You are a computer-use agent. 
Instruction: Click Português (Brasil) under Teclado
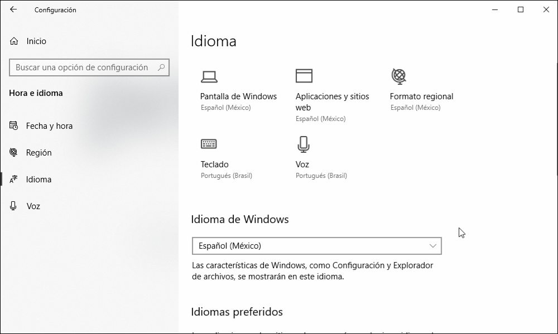[x=227, y=176]
